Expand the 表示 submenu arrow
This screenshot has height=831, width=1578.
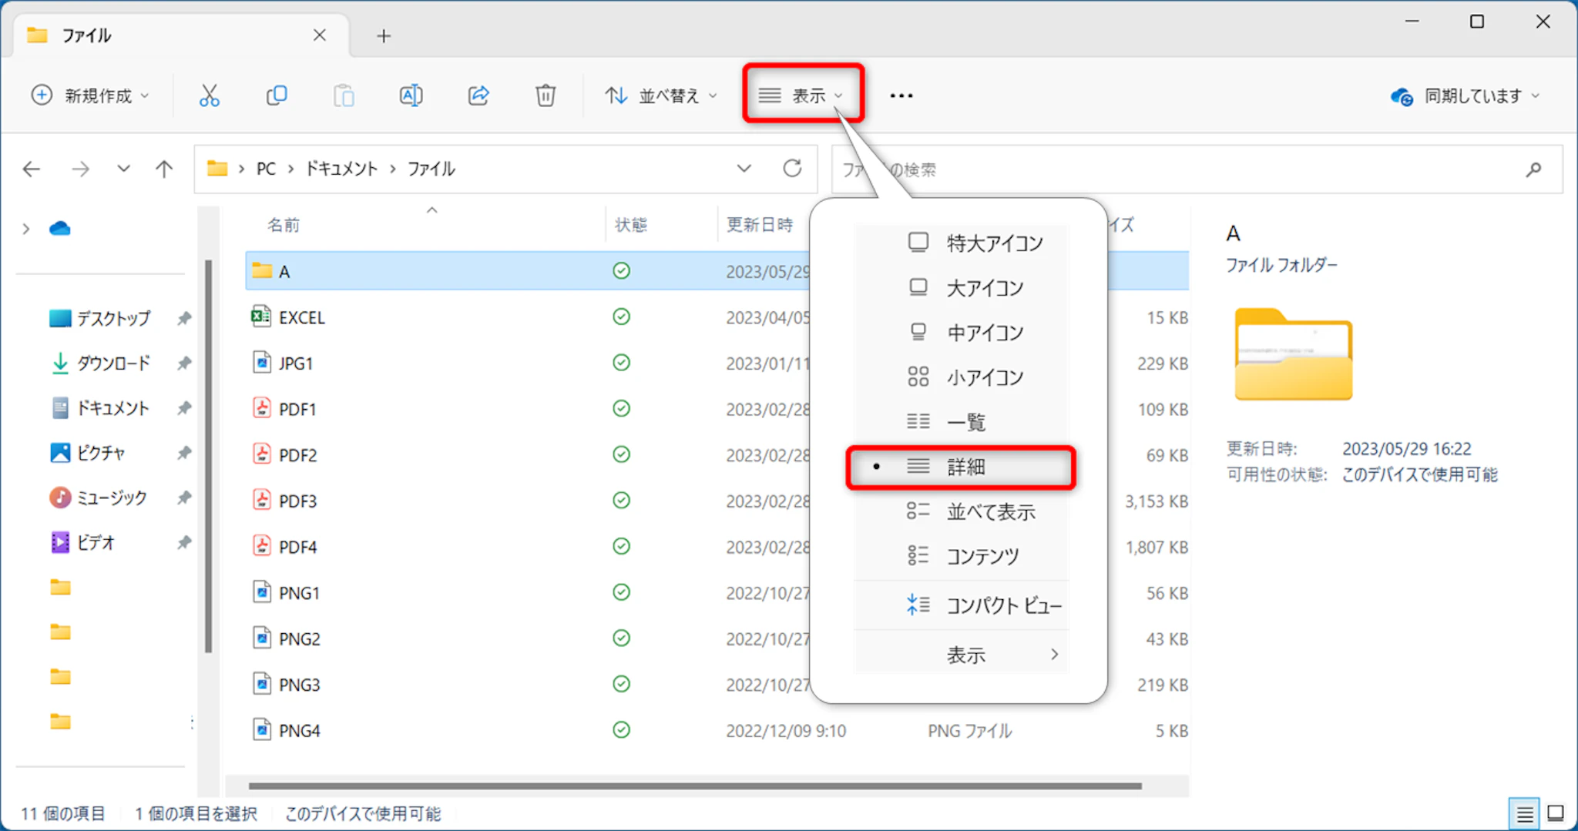pos(1054,655)
